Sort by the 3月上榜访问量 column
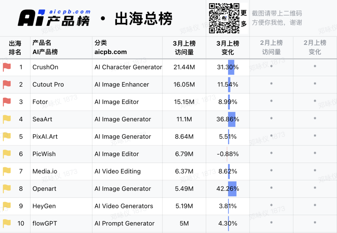This screenshot has height=233, width=337. (x=184, y=47)
